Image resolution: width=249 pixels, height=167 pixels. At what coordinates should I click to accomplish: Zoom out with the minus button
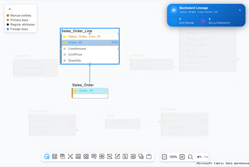tap(164, 157)
